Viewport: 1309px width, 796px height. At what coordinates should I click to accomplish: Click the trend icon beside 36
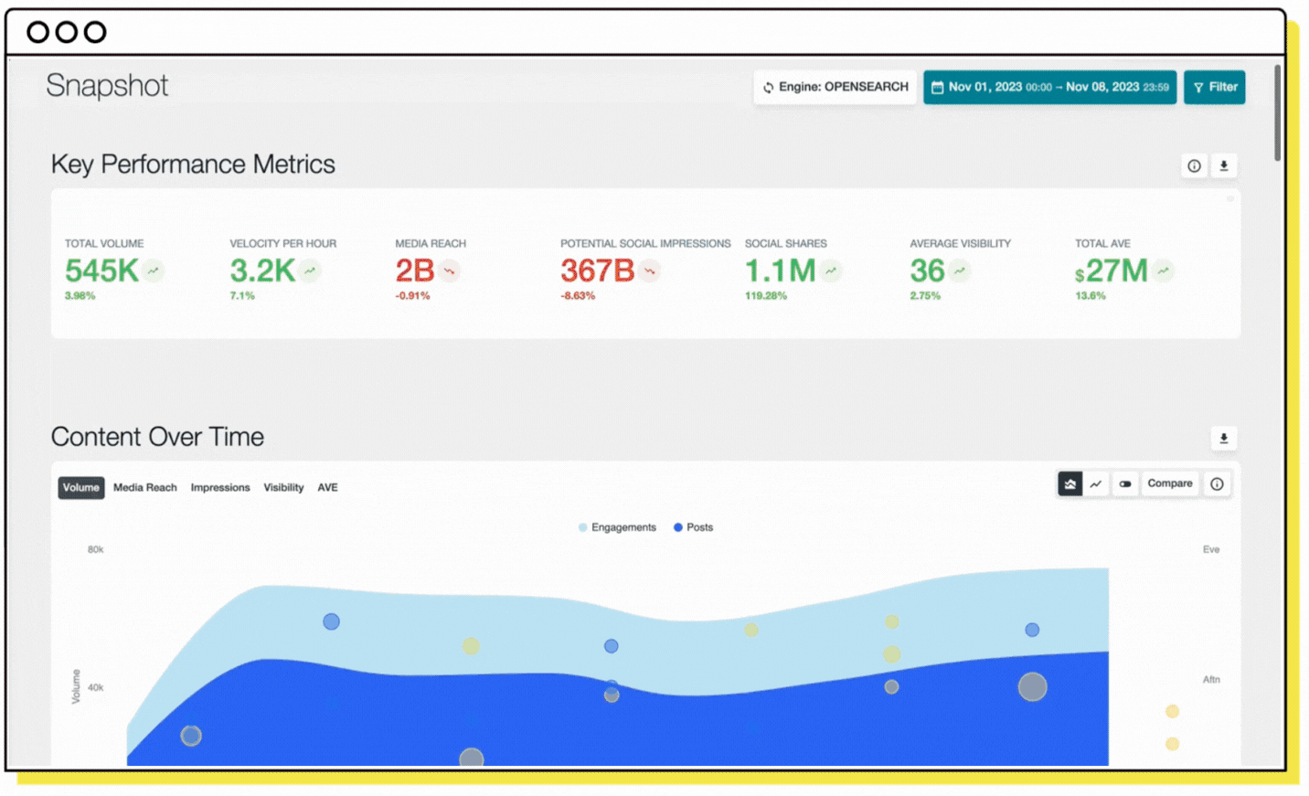click(x=959, y=271)
